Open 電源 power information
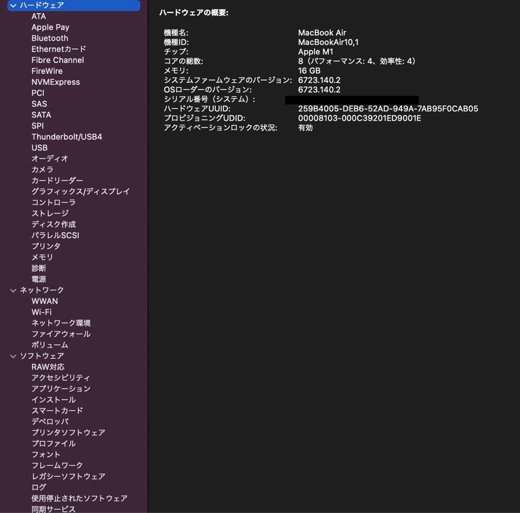The height and width of the screenshot is (513, 520). pyautogui.click(x=39, y=279)
